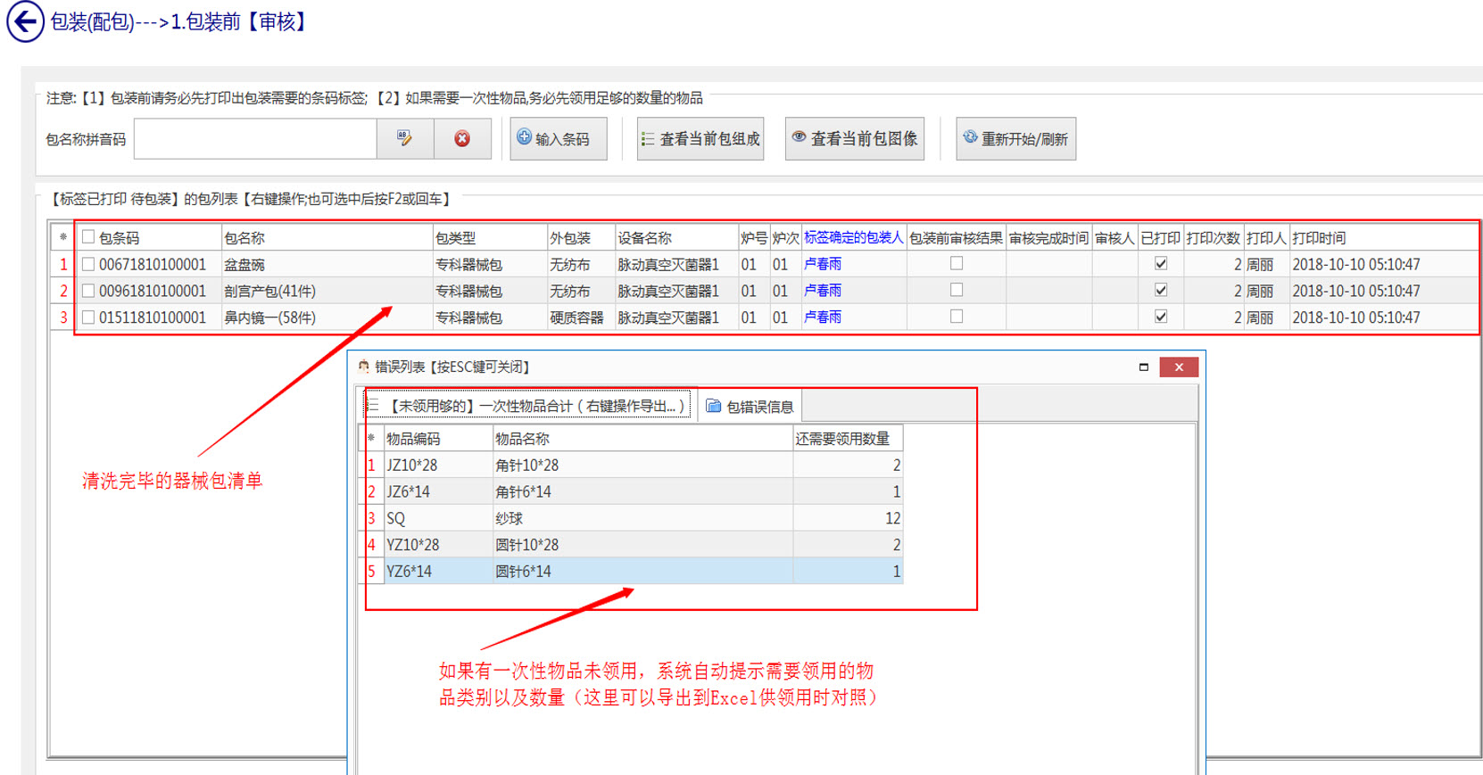Sort by 还需要领用数量 column header
Image resolution: width=1483 pixels, height=775 pixels.
pos(842,439)
